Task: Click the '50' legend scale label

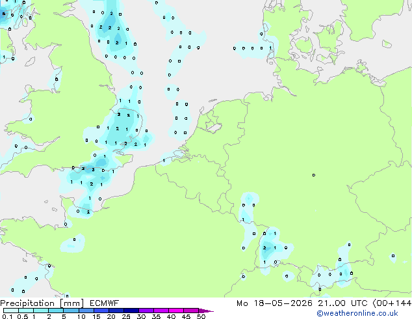Action: coord(201,316)
